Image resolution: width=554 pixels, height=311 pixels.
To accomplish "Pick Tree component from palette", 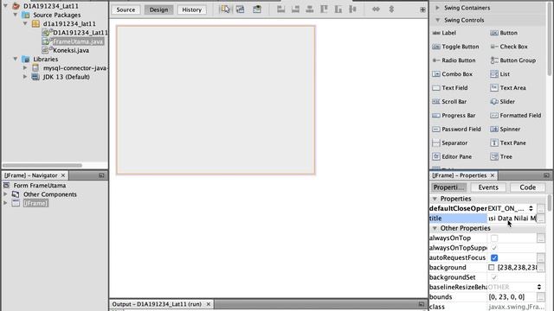I will (x=501, y=156).
